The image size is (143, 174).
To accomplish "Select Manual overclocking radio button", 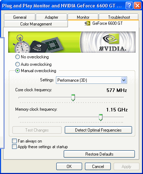I will coord(17,71).
